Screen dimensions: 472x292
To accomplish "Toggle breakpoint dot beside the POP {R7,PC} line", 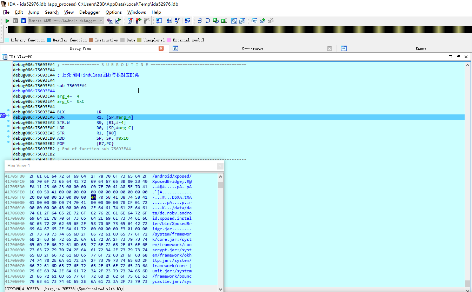I will click(x=8, y=142).
